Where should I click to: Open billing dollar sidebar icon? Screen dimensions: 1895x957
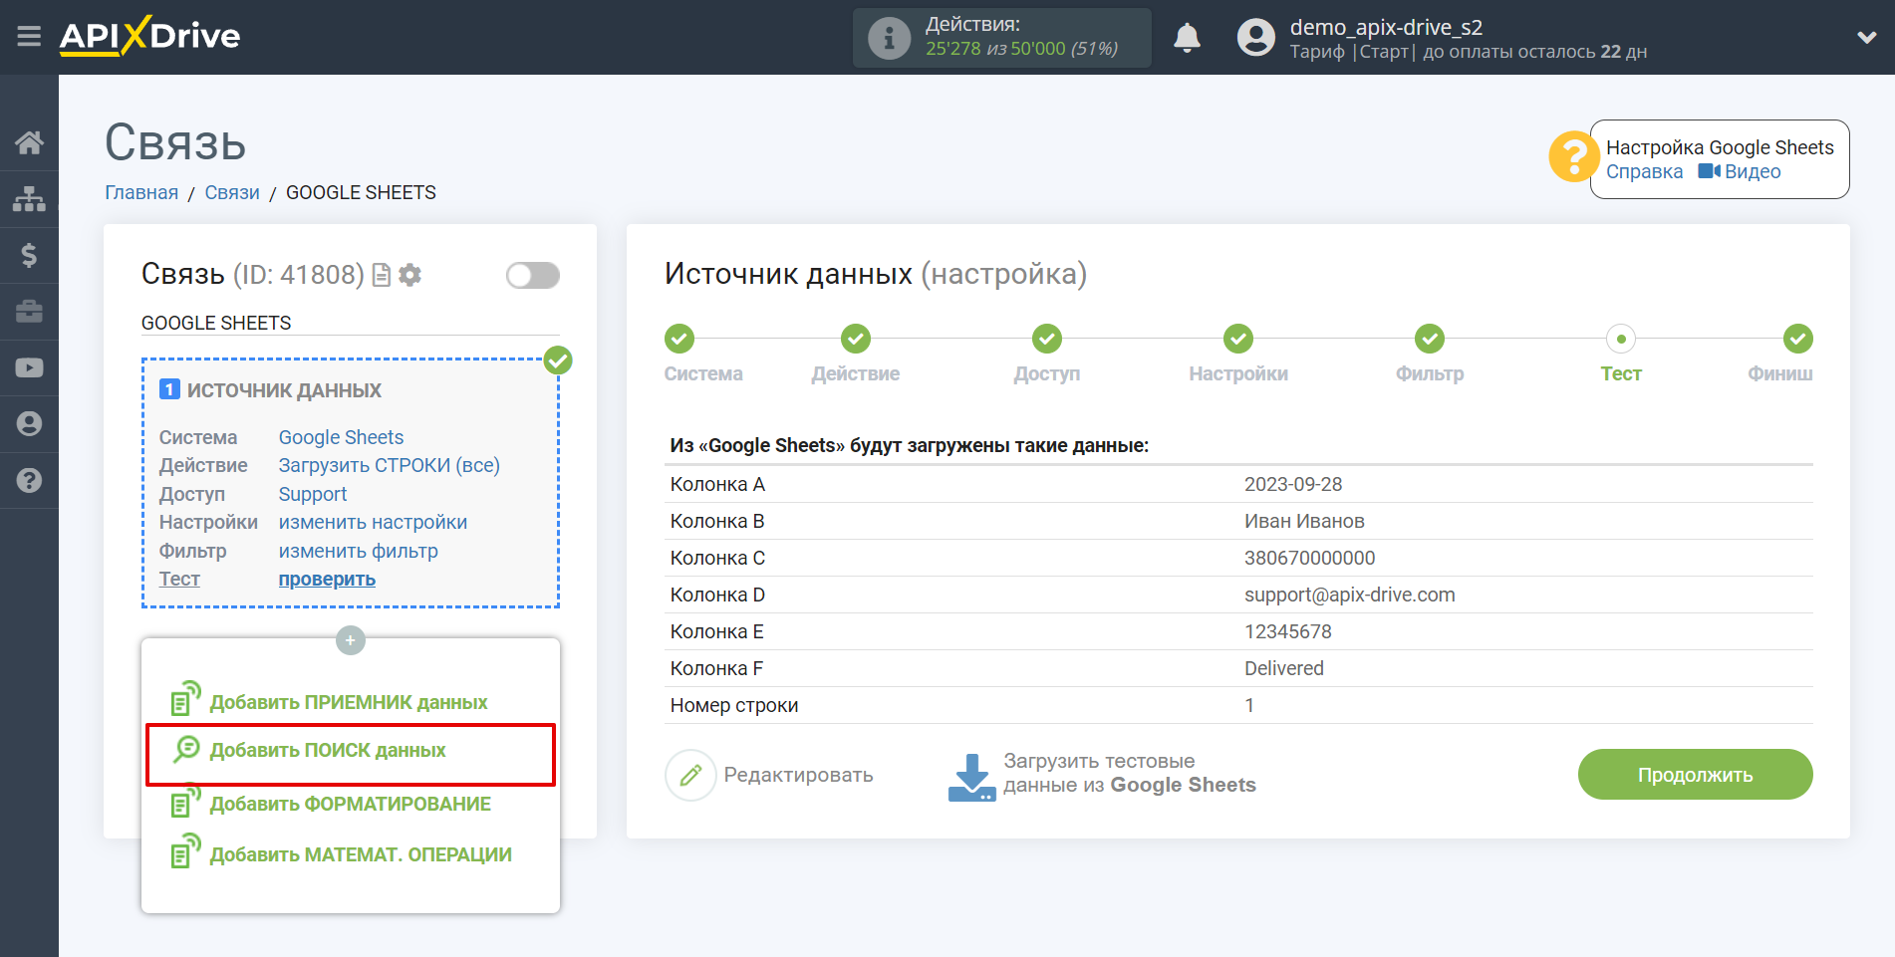pyautogui.click(x=29, y=255)
